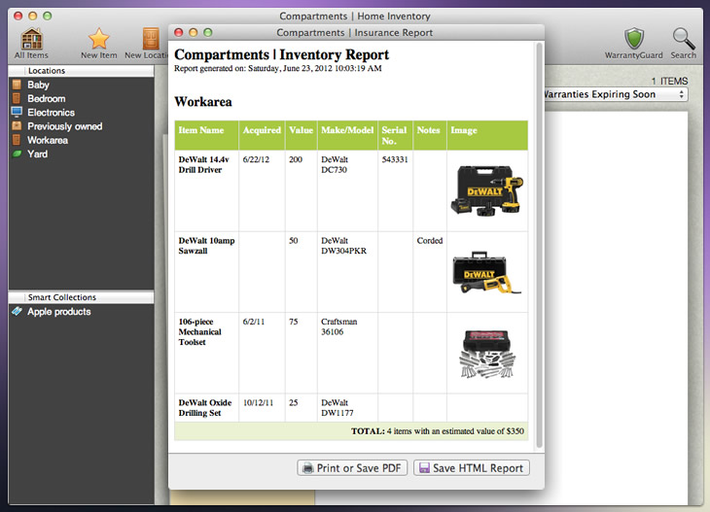Click 1 ITEMS count label

(x=669, y=81)
